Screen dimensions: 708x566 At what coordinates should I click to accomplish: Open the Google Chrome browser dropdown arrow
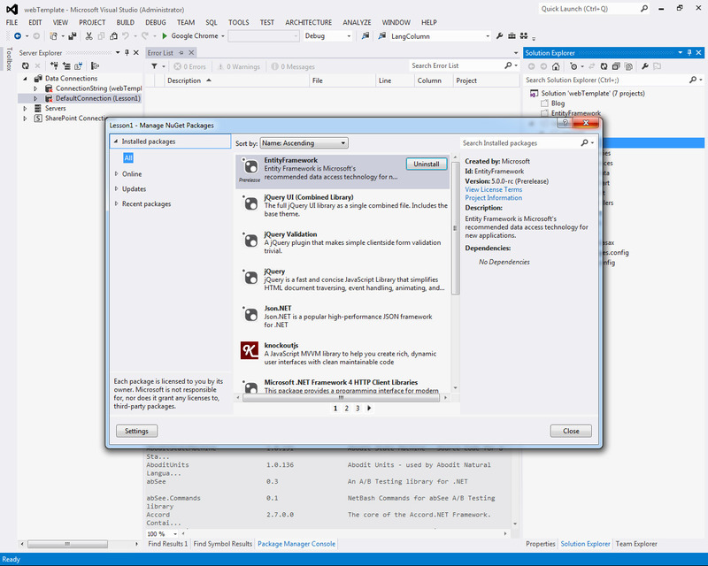[x=223, y=36]
